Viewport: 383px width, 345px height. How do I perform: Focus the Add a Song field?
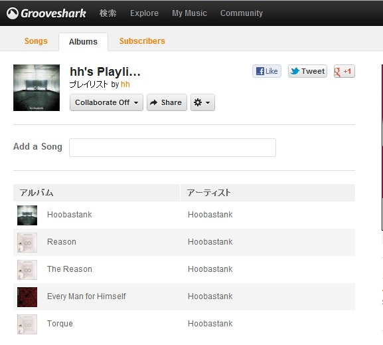click(x=173, y=148)
